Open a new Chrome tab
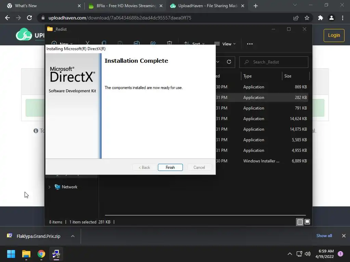 (256, 6)
